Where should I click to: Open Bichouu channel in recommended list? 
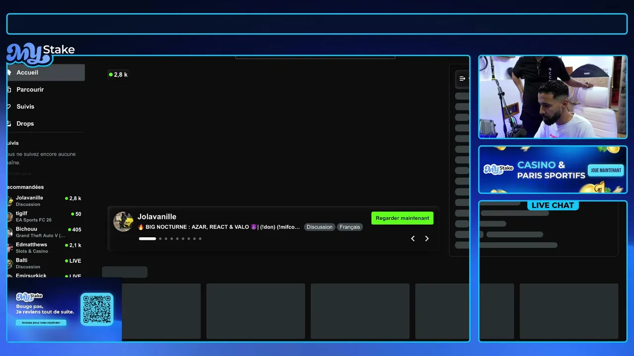[x=45, y=232]
